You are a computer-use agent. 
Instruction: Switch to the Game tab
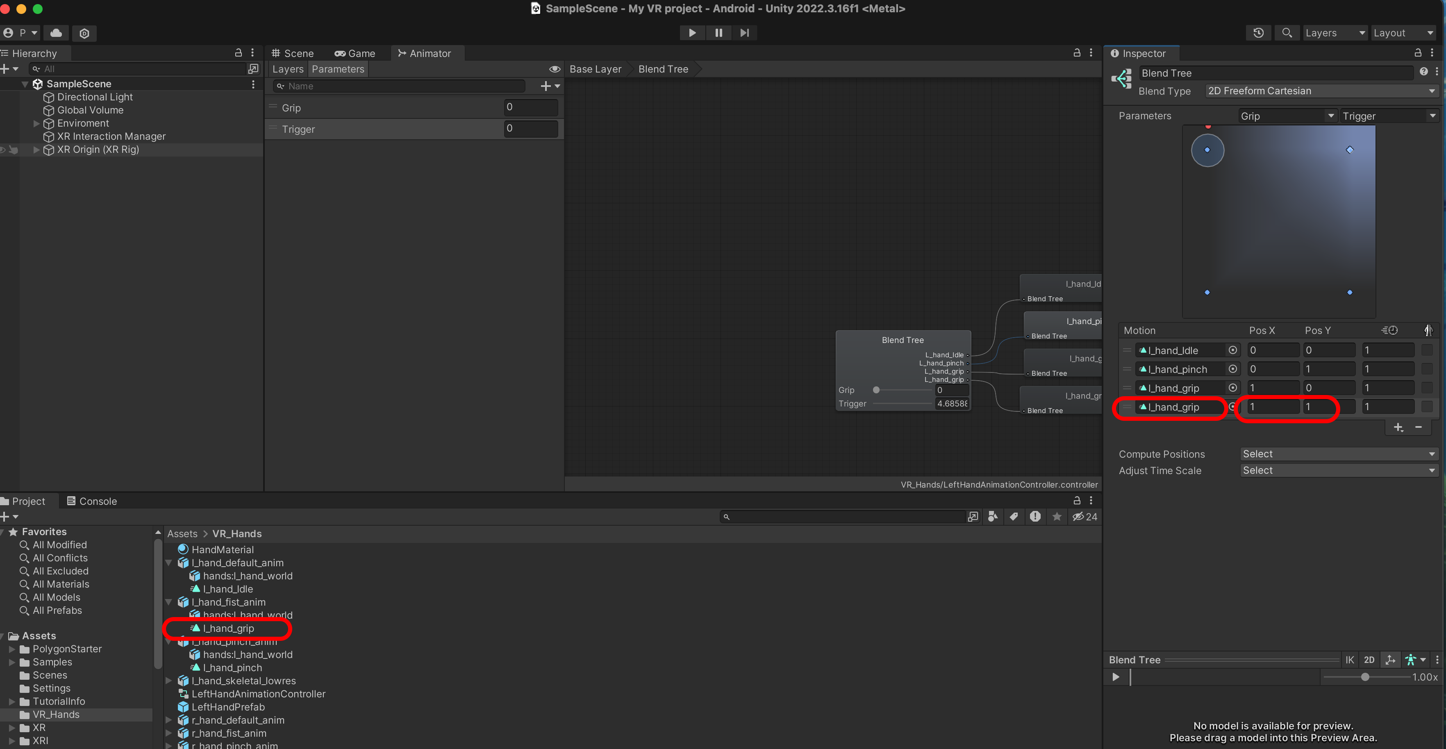click(355, 53)
